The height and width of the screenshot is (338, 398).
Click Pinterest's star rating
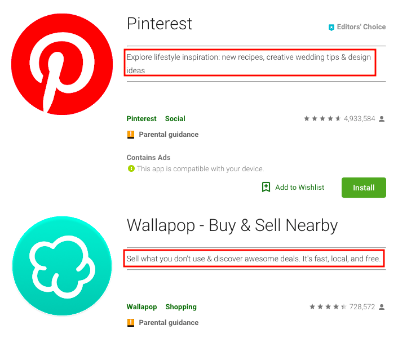[x=322, y=118]
